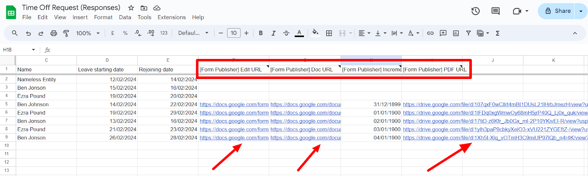The width and height of the screenshot is (588, 176).
Task: Insert a comment
Action: [443, 33]
